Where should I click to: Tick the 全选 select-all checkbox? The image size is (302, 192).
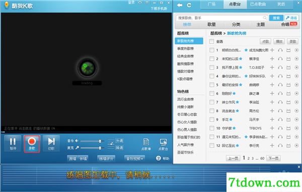[212, 41]
